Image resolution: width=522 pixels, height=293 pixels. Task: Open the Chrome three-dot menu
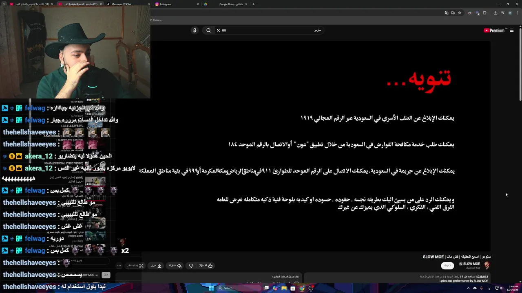[517, 13]
